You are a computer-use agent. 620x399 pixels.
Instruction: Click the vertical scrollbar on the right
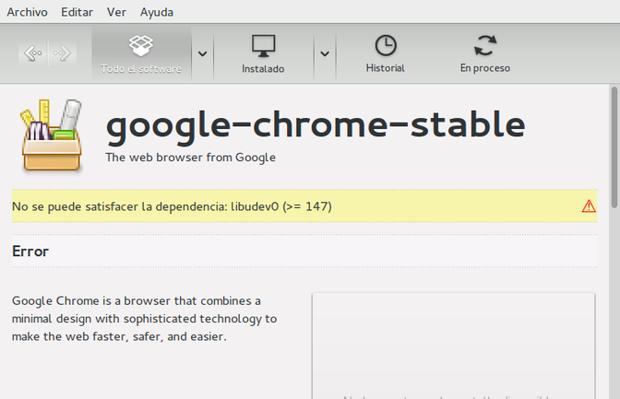point(614,147)
